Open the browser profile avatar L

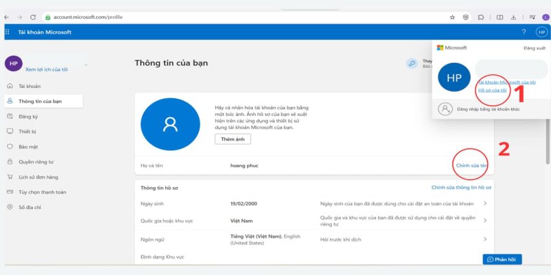545,17
